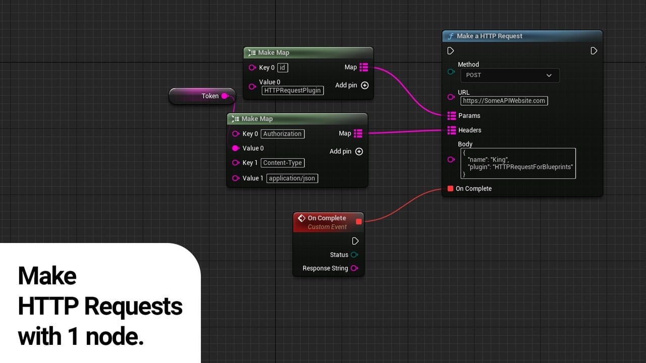
Task: Click the Map output pin on lower Make Map node
Action: [358, 133]
